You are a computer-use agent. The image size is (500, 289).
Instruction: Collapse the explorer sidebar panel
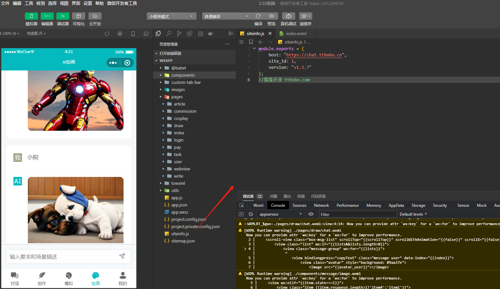231,33
